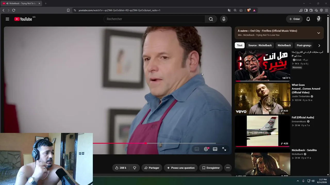This screenshot has width=330, height=185.
Task: Play the What Goes Around video thumbnail
Action: (x=262, y=99)
